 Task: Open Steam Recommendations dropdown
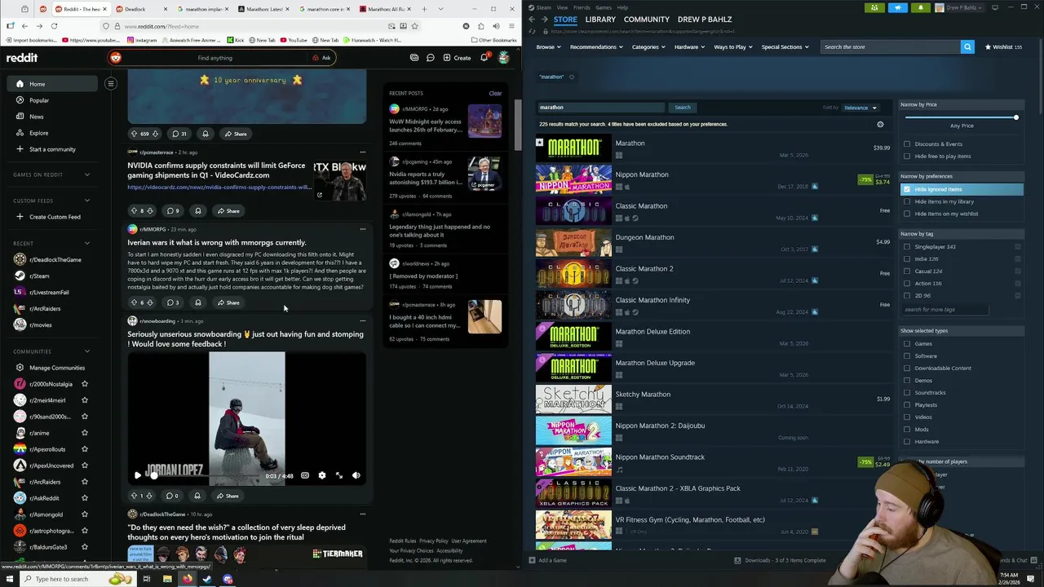coord(596,46)
